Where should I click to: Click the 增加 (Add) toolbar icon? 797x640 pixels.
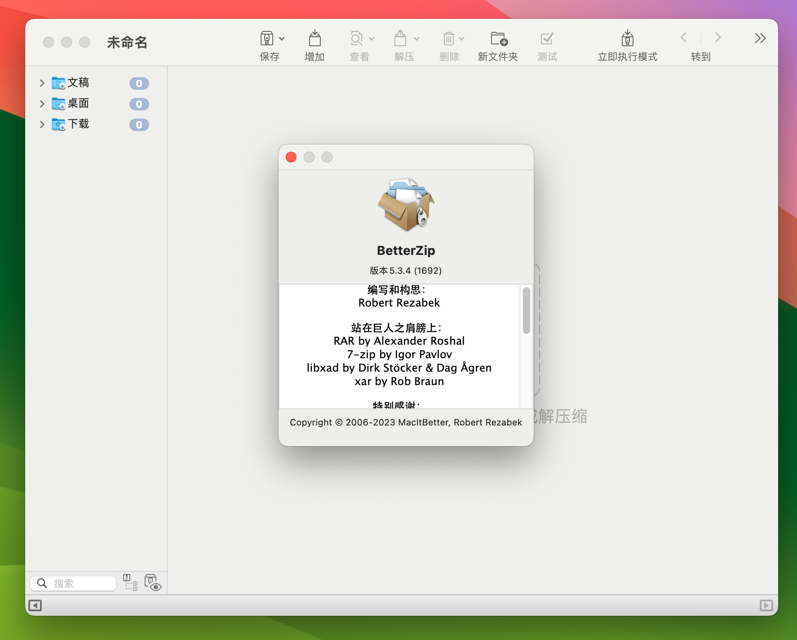(315, 39)
